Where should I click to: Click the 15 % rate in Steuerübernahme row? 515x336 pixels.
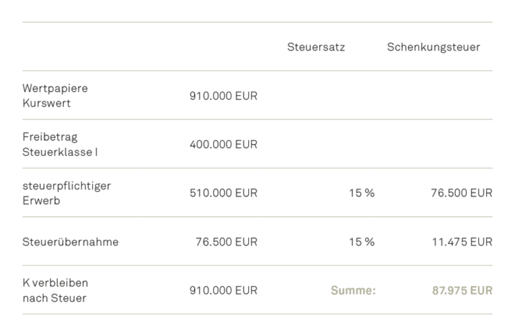pyautogui.click(x=361, y=242)
